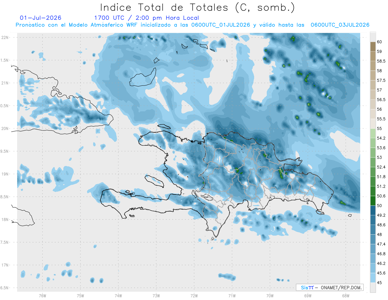Click the "72W" longitude label
The width and height of the screenshot is (388, 300).
[194, 296]
